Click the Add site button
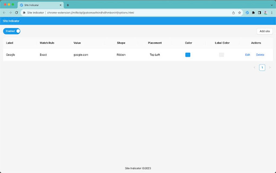276x173 pixels. click(265, 31)
